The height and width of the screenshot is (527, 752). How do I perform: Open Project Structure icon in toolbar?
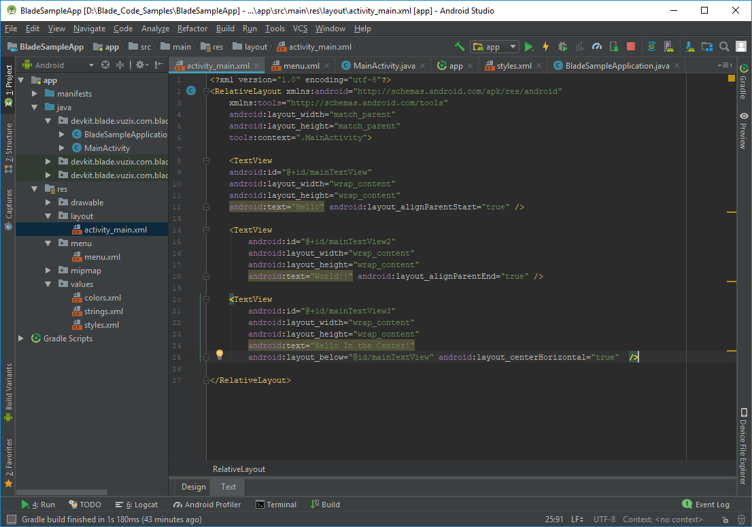pyautogui.click(x=707, y=46)
